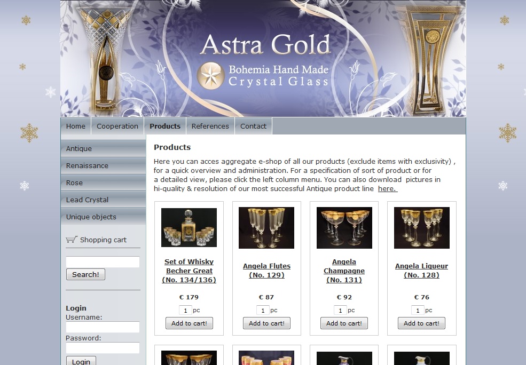Edit quantity field for Angela Flutes
The image size is (526, 365).
coord(263,311)
